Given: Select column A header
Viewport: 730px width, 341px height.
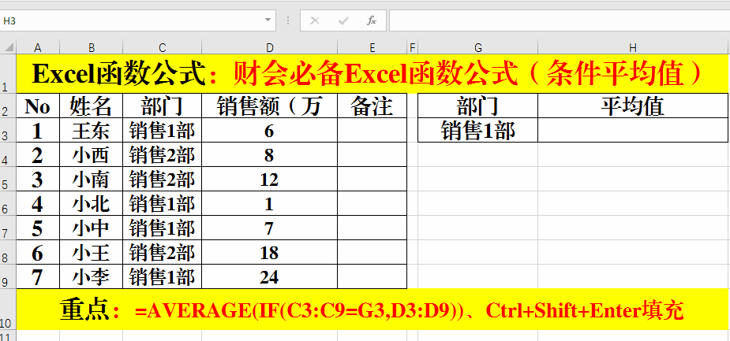Looking at the screenshot, I should click(38, 47).
